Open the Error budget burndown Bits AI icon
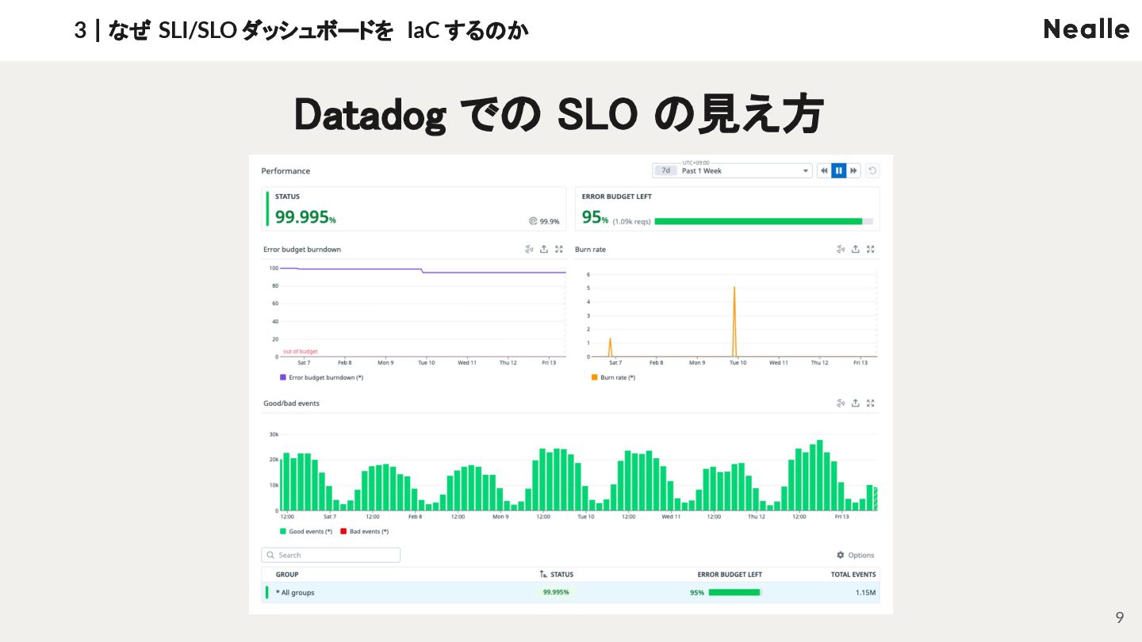This screenshot has width=1142, height=642. 529,249
